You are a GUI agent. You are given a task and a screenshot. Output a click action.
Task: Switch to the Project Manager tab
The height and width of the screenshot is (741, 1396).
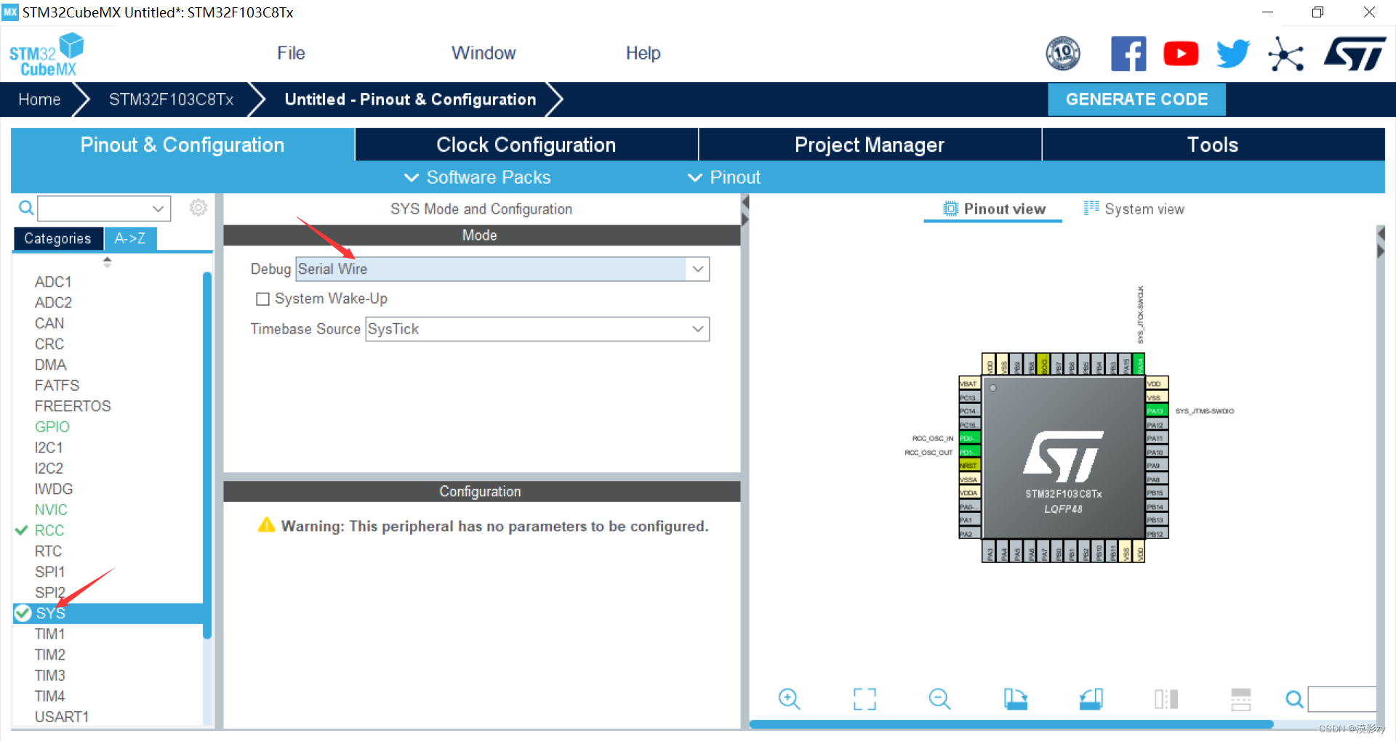point(870,145)
